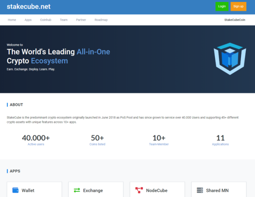Image resolution: width=255 pixels, height=197 pixels.
Task: Click the green Exchange arrows icon
Action: pyautogui.click(x=77, y=190)
